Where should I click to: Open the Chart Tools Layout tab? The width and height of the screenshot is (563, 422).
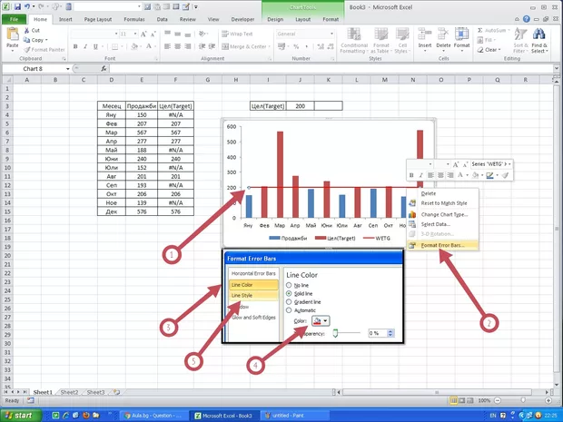click(302, 19)
